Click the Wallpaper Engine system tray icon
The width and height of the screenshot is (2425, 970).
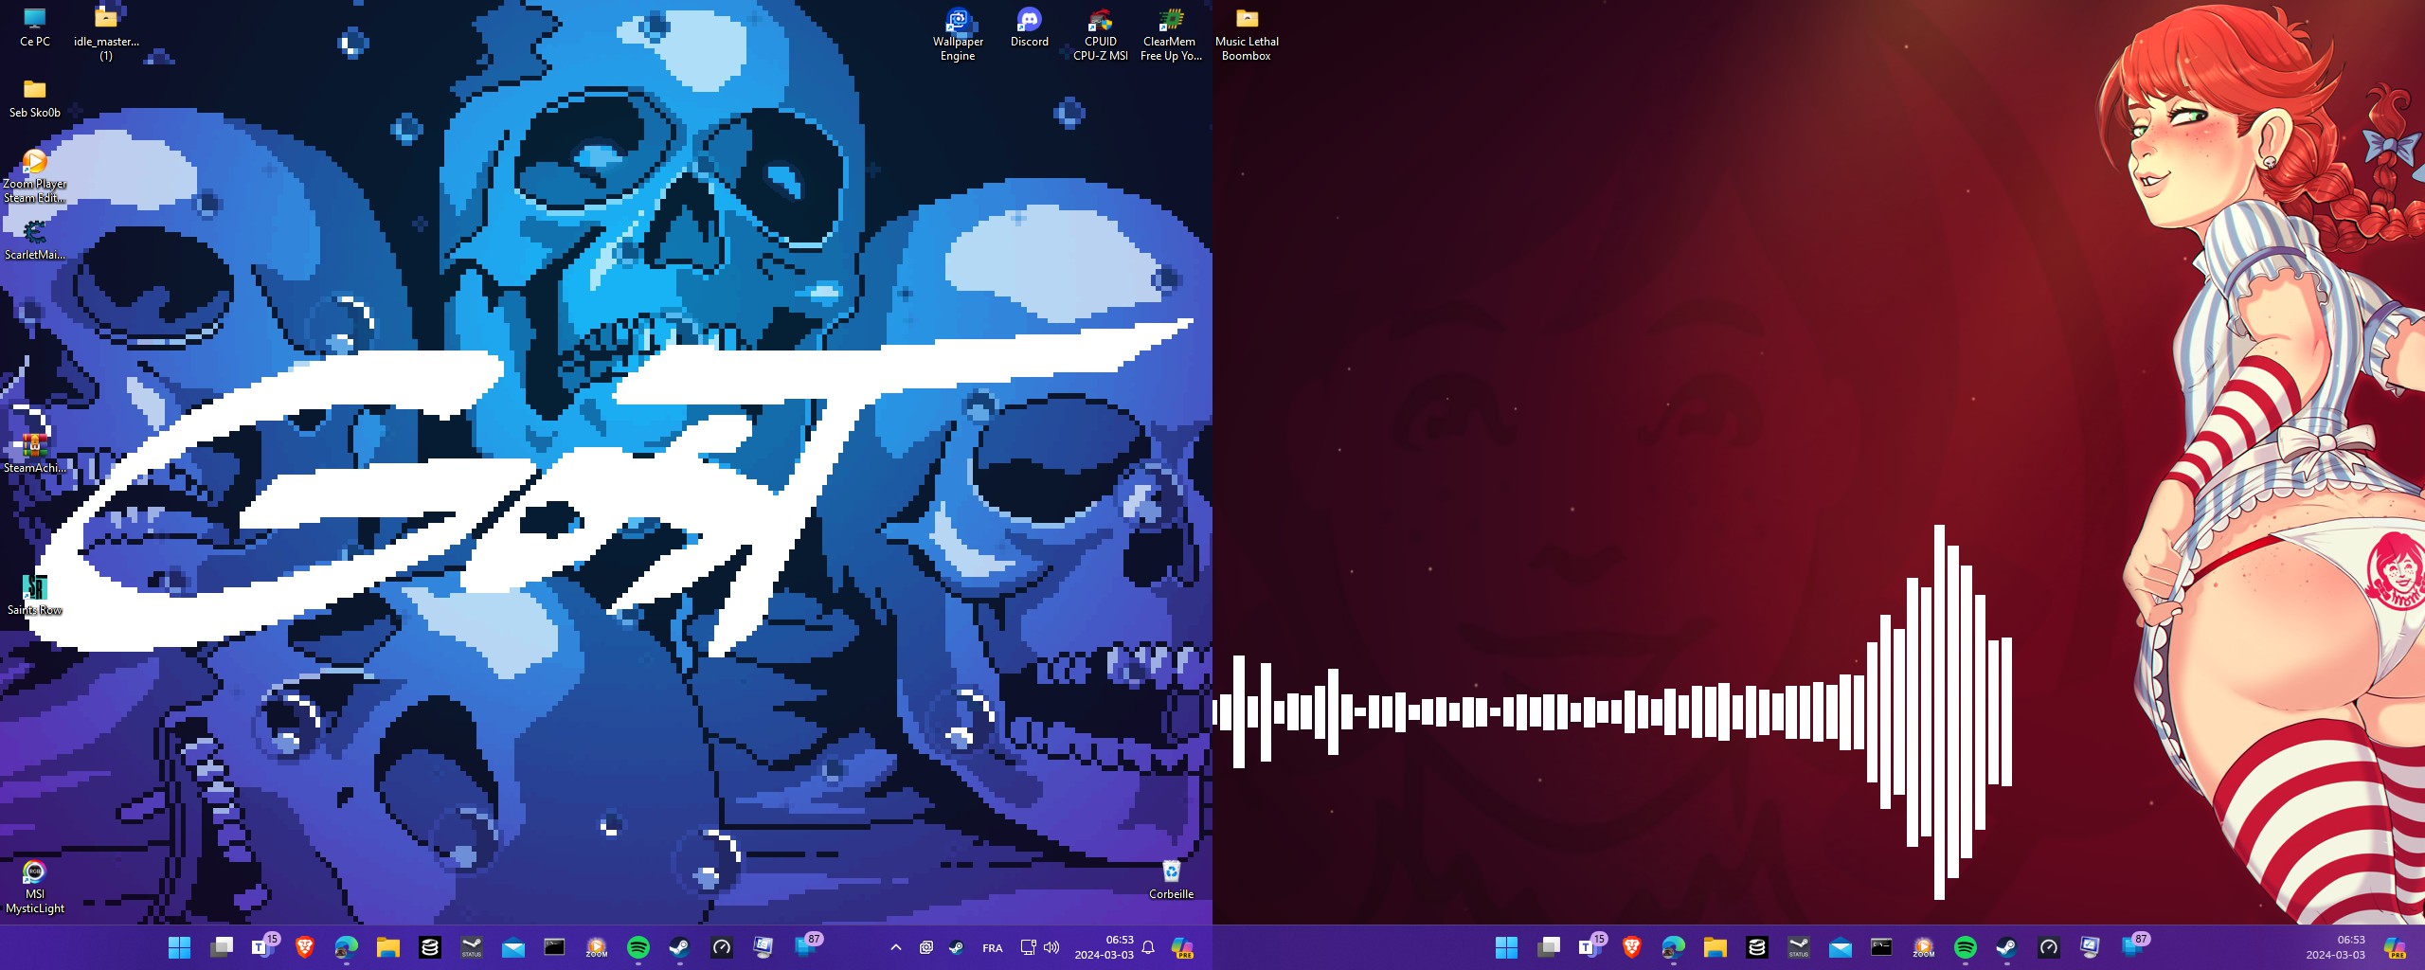pos(926,947)
